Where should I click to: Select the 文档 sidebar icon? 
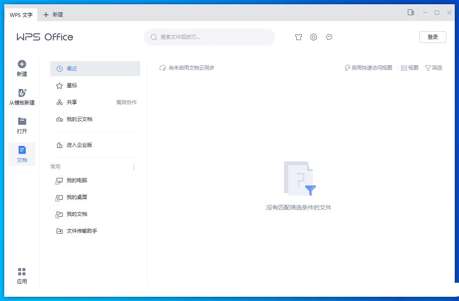coord(22,150)
